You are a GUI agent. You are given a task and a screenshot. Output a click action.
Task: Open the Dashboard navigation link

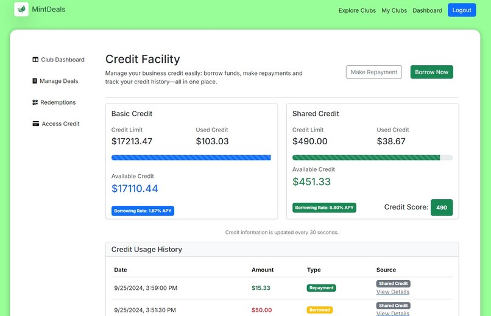[427, 10]
